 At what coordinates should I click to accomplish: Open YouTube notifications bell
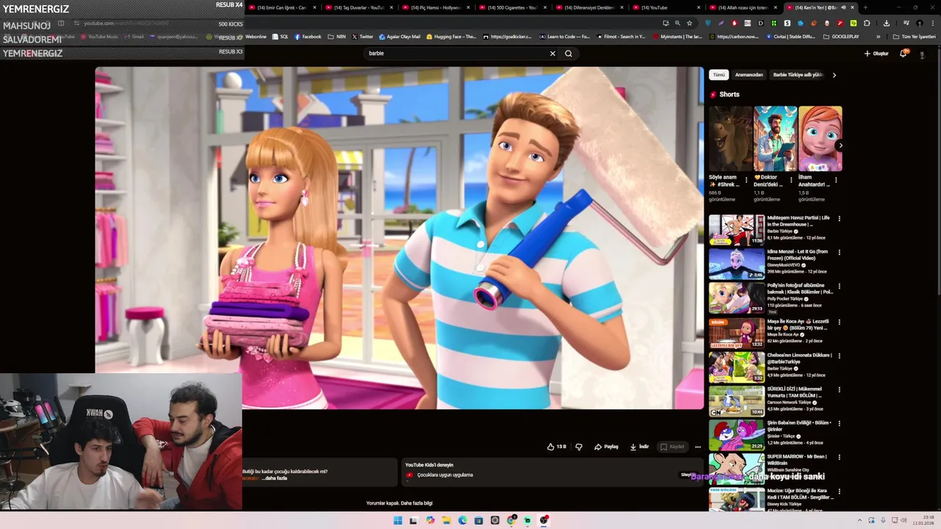[x=904, y=54]
